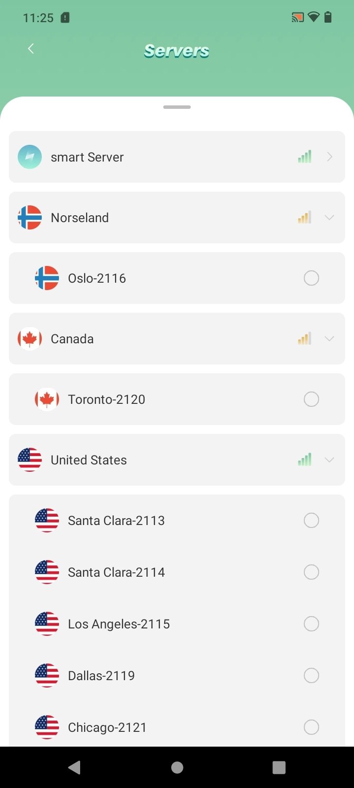
Task: Collapse the Norseland server group chevron
Action: 329,218
